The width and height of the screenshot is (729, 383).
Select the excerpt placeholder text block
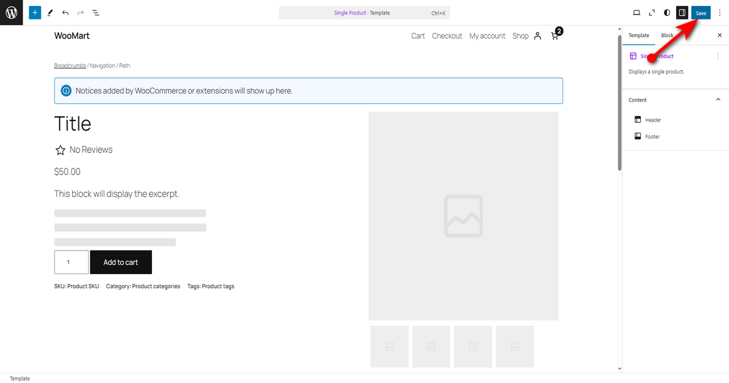click(x=117, y=194)
